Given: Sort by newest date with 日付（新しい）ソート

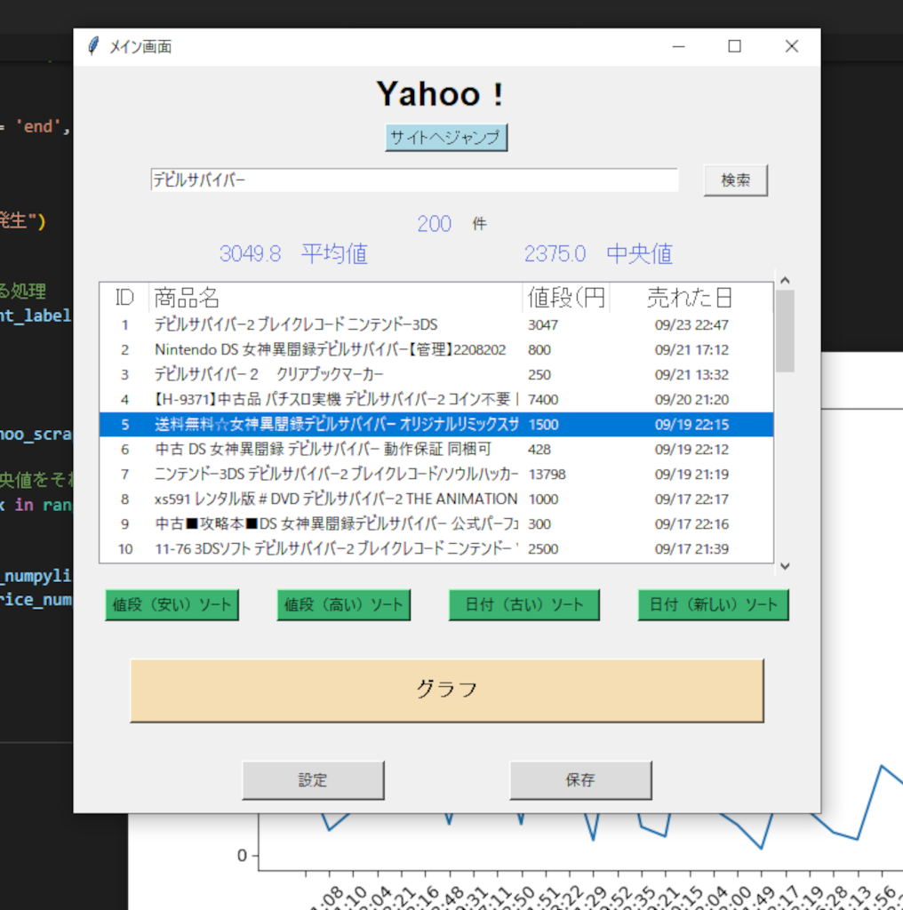Looking at the screenshot, I should 713,604.
